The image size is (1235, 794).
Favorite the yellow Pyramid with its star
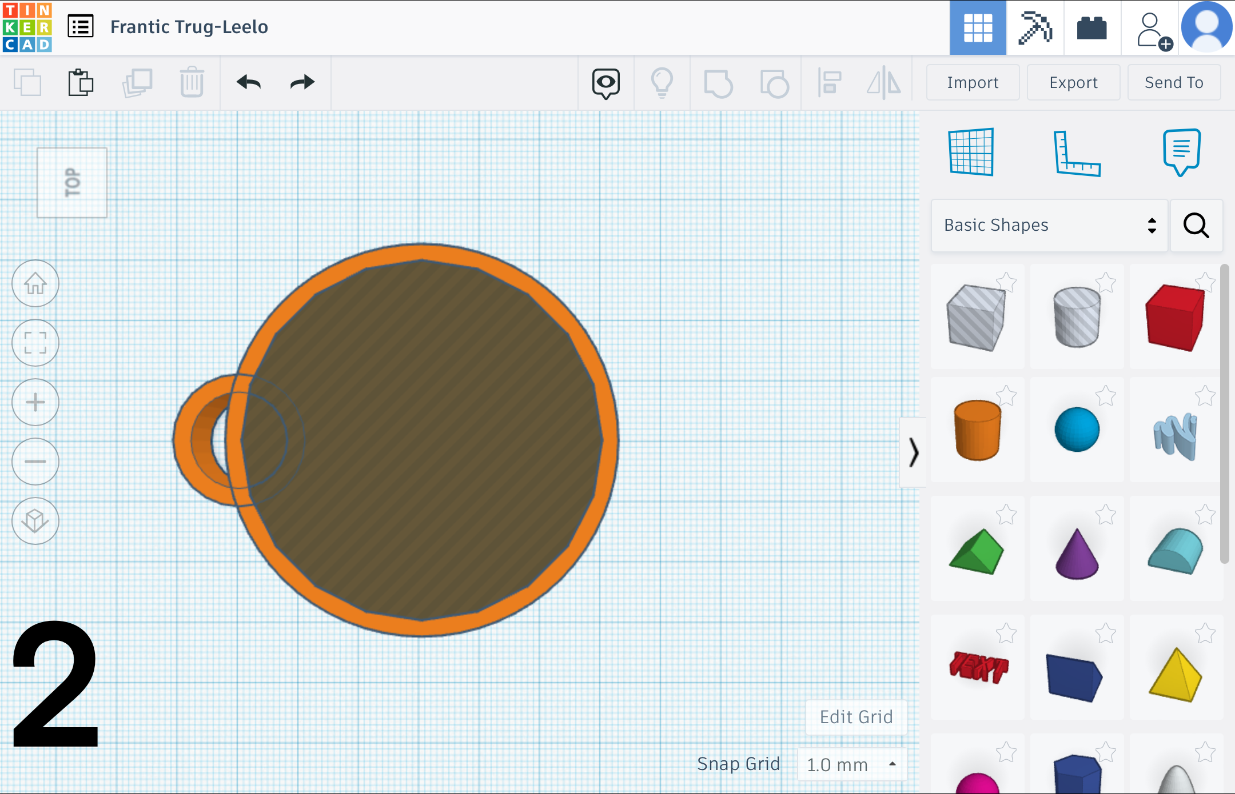1205,633
